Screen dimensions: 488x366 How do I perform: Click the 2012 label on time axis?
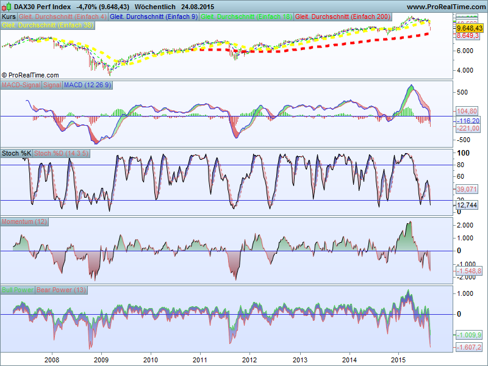[x=249, y=360]
